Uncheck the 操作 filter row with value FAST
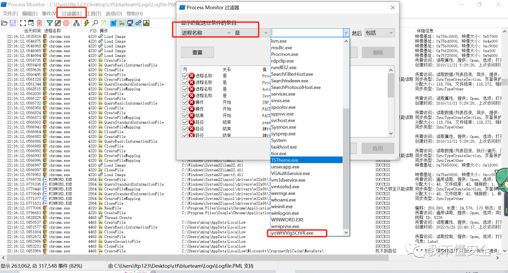Image resolution: width=508 pixels, height=273 pixels. (185, 109)
